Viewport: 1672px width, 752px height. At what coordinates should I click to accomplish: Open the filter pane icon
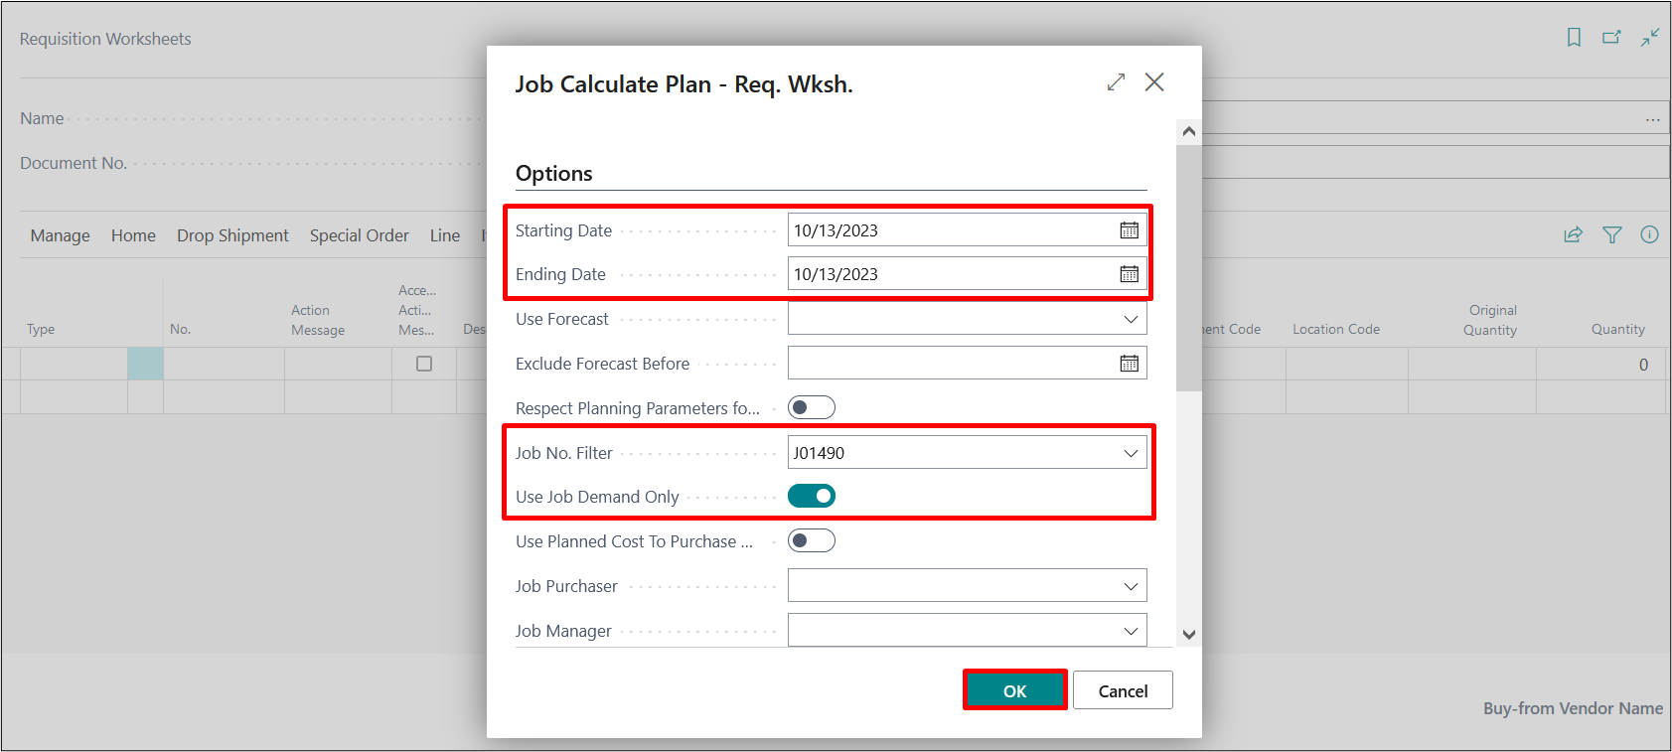1611,235
